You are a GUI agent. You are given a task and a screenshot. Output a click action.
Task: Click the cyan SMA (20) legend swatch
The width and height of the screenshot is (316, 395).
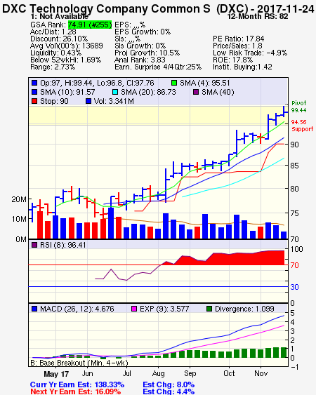115,92
